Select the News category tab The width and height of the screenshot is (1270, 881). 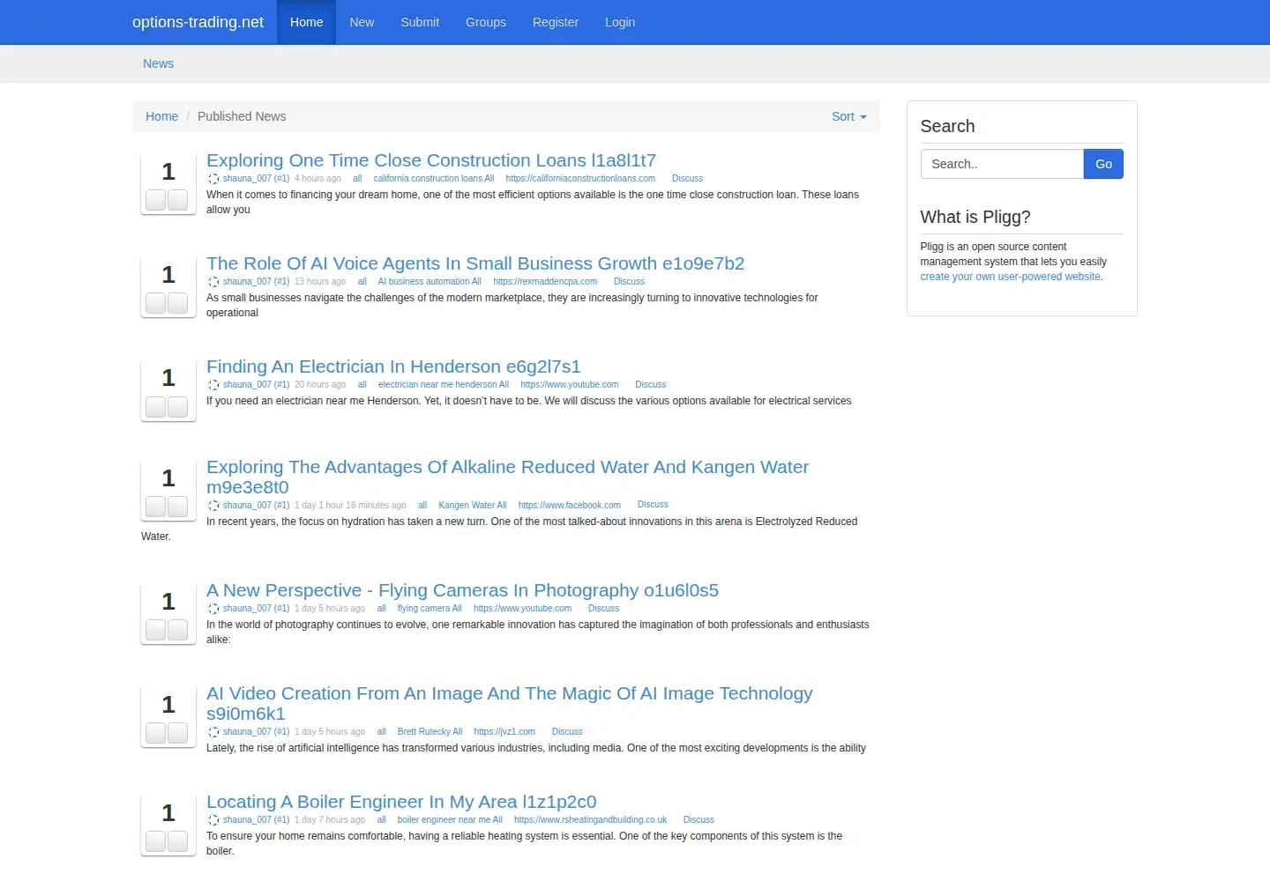(159, 63)
